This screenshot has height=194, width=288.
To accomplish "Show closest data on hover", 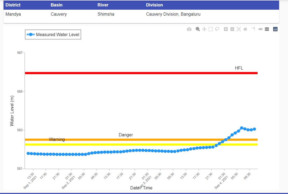I will click(x=260, y=29).
